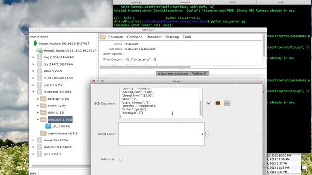The image size is (312, 175).
Task: Select the restaurants.restaurant / FindOne tab
Action: click(x=182, y=73)
